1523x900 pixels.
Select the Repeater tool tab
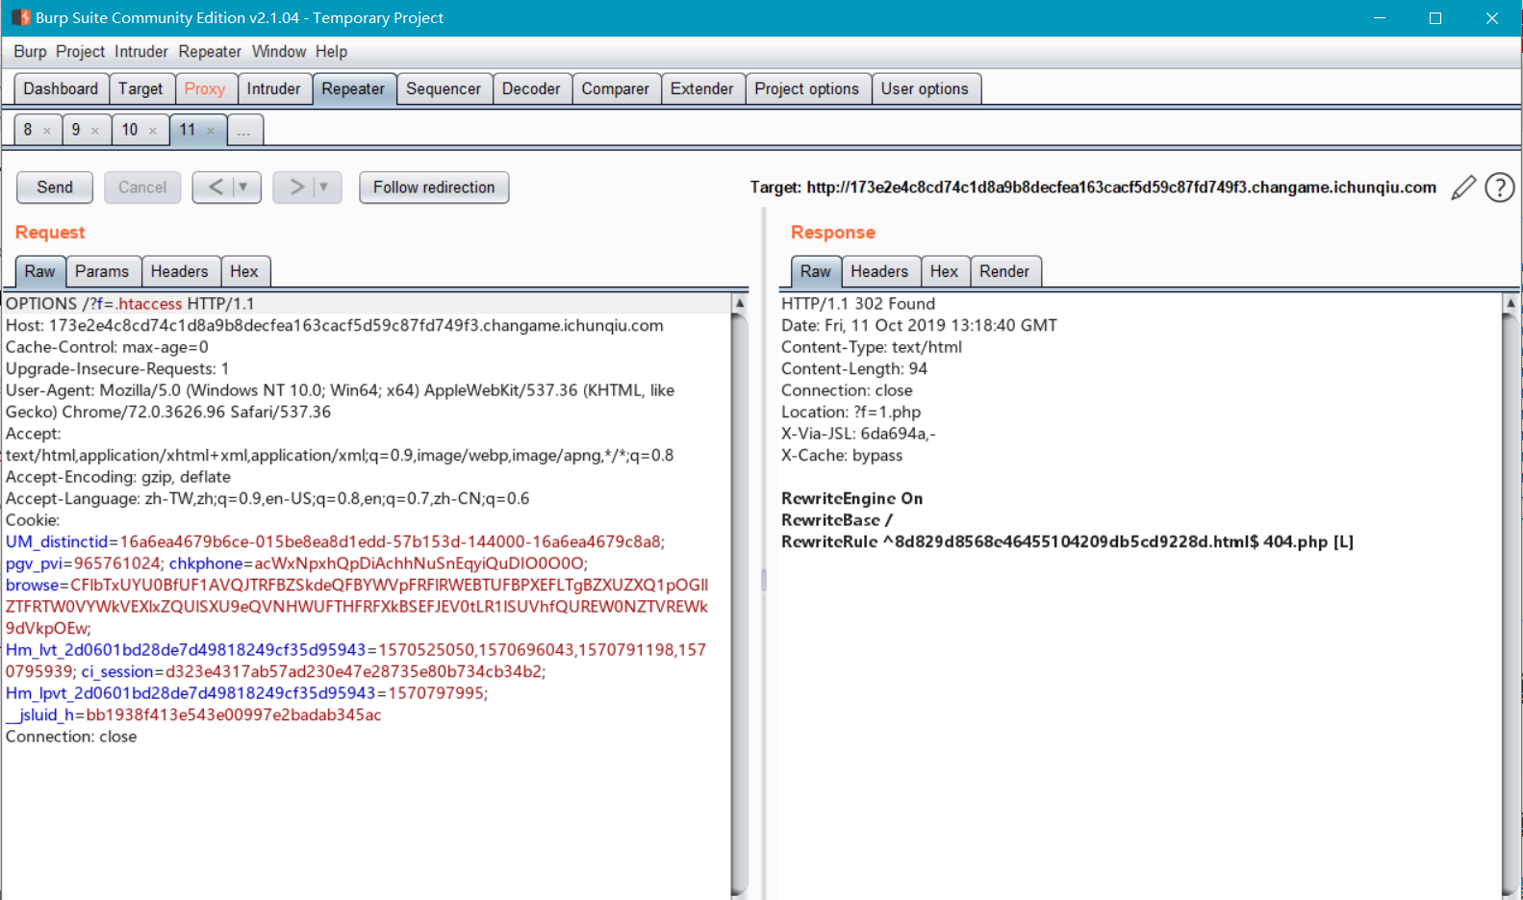tap(353, 88)
